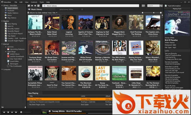Open the Inbox node
The height and width of the screenshot is (115, 191).
[10, 15]
